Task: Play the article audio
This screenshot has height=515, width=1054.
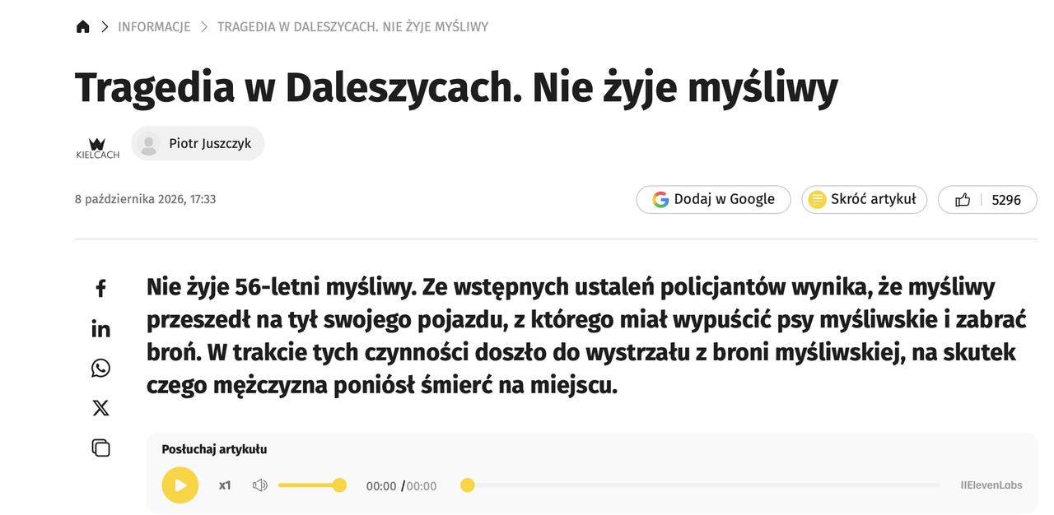Action: coord(180,485)
